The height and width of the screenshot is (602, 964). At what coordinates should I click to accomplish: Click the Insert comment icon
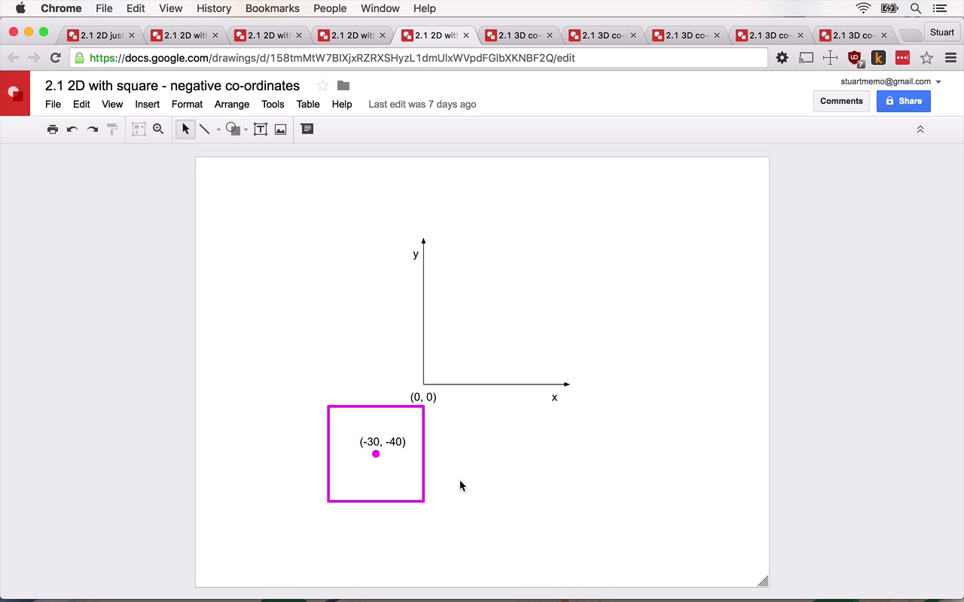[x=307, y=129]
